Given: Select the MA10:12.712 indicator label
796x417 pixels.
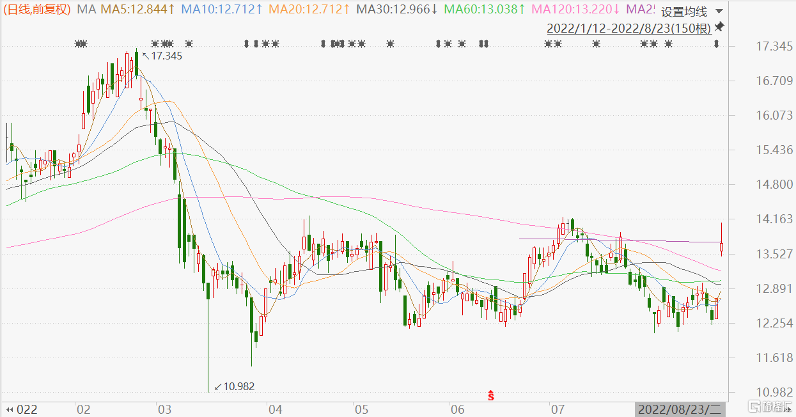Looking at the screenshot, I should click(222, 10).
